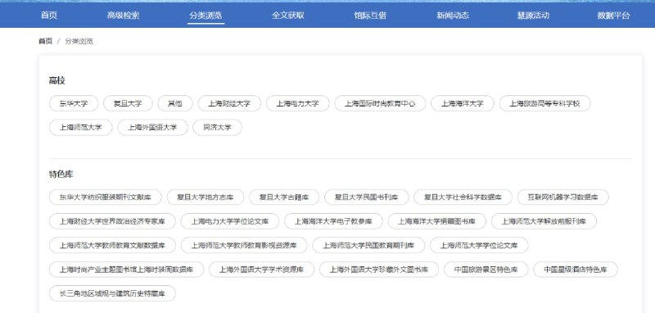Select 长三角地区城规与建筑历史特藏库
655x313 pixels.
pyautogui.click(x=112, y=293)
